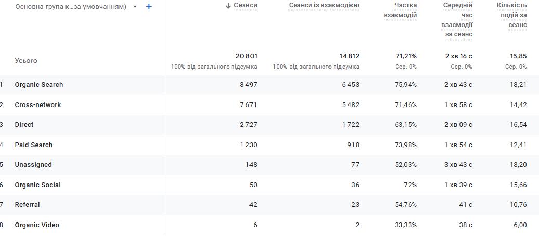Click the Paid Search row label
The width and height of the screenshot is (539, 236).
pos(34,145)
